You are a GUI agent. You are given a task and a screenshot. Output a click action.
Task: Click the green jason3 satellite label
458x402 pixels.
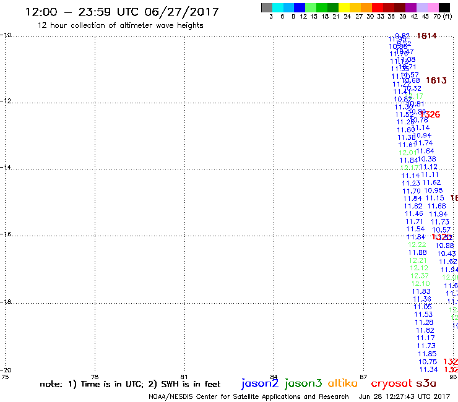tap(303, 383)
